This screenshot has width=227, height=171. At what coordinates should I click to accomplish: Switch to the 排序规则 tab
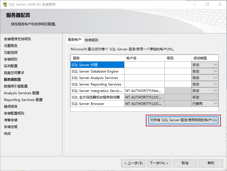[x=91, y=40]
